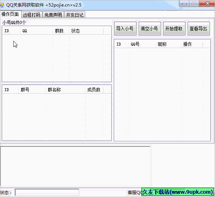The height and width of the screenshot is (197, 215).
Task: Click the 导入小号 button
Action: (125, 29)
